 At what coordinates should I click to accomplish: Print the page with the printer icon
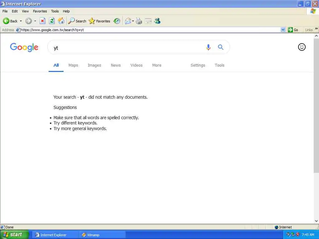coord(139,21)
